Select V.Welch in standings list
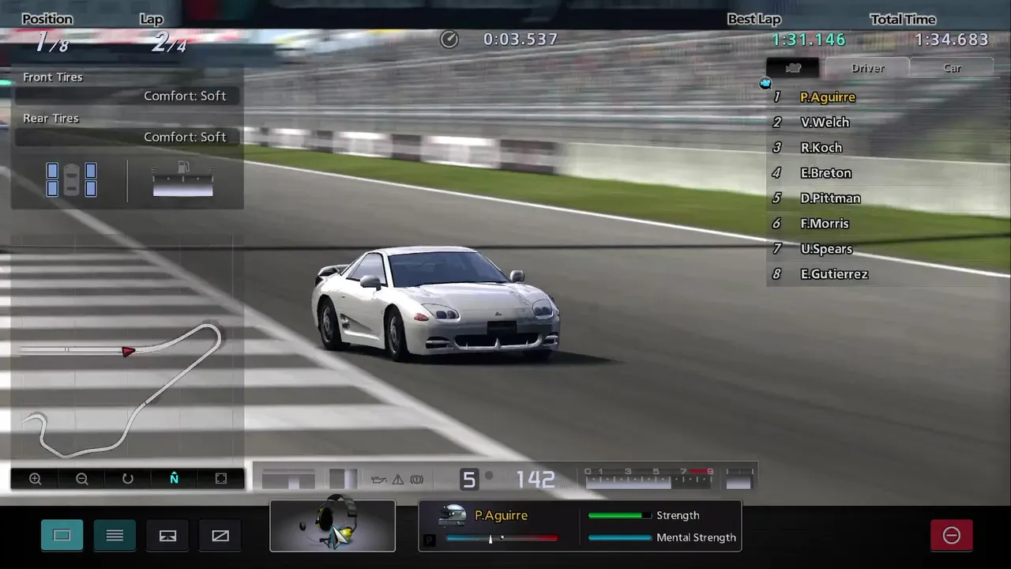 824,122
